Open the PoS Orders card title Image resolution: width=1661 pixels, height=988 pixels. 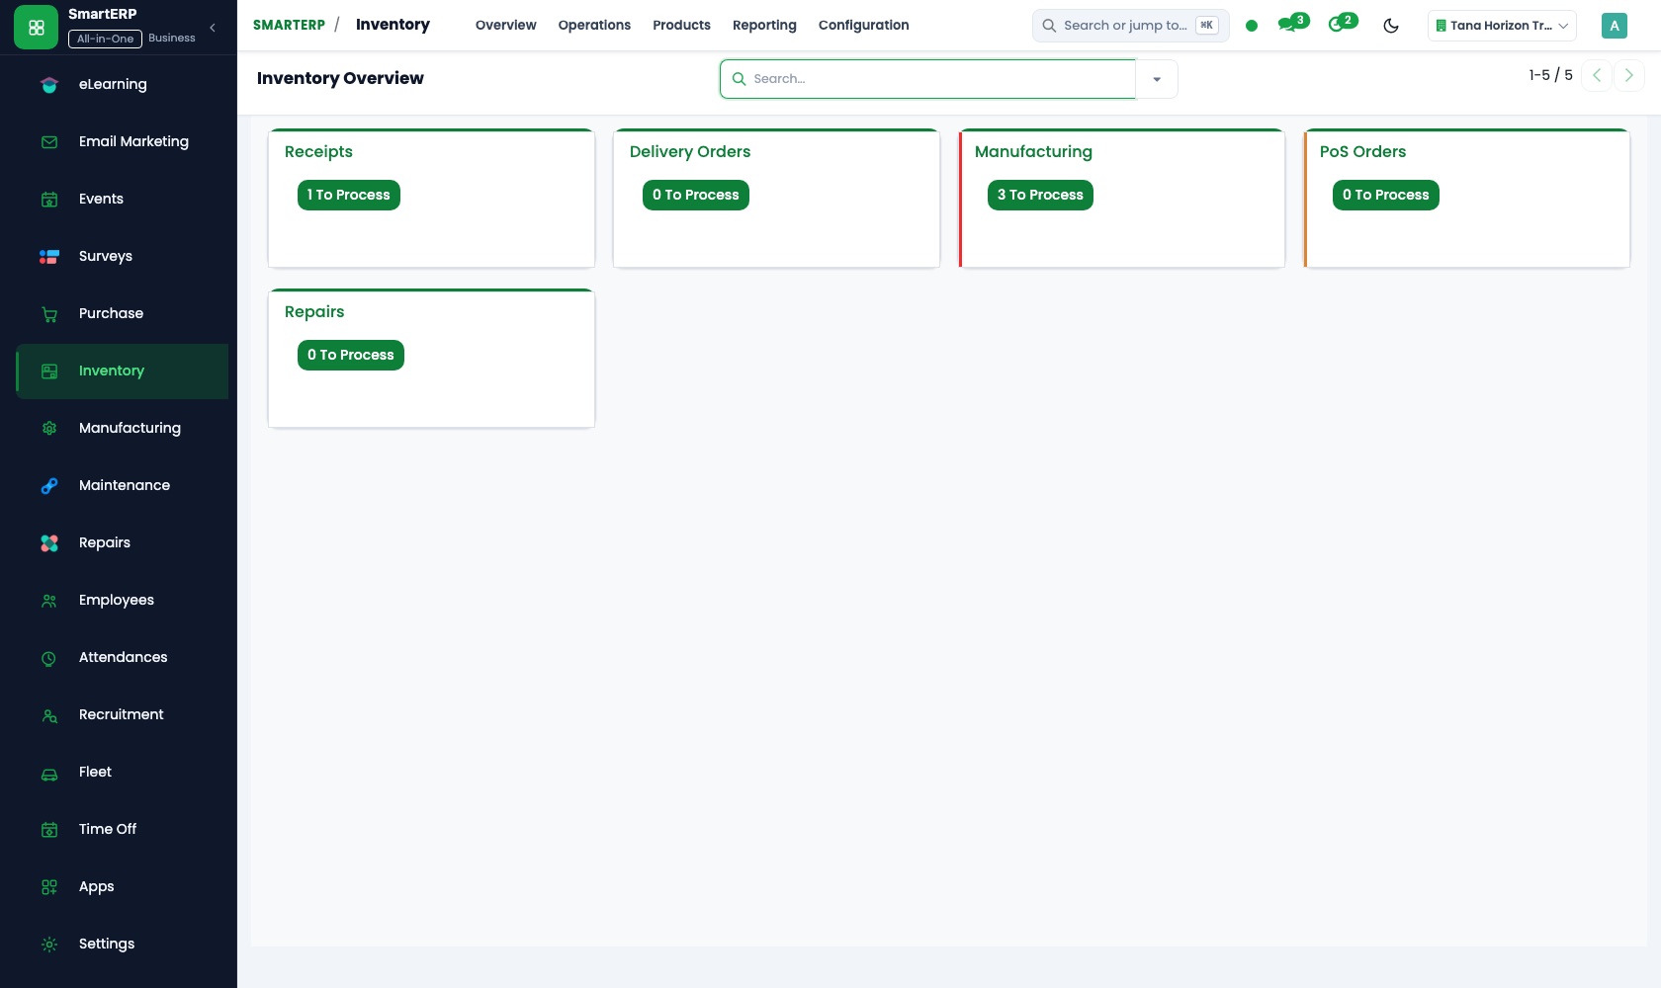(1362, 152)
